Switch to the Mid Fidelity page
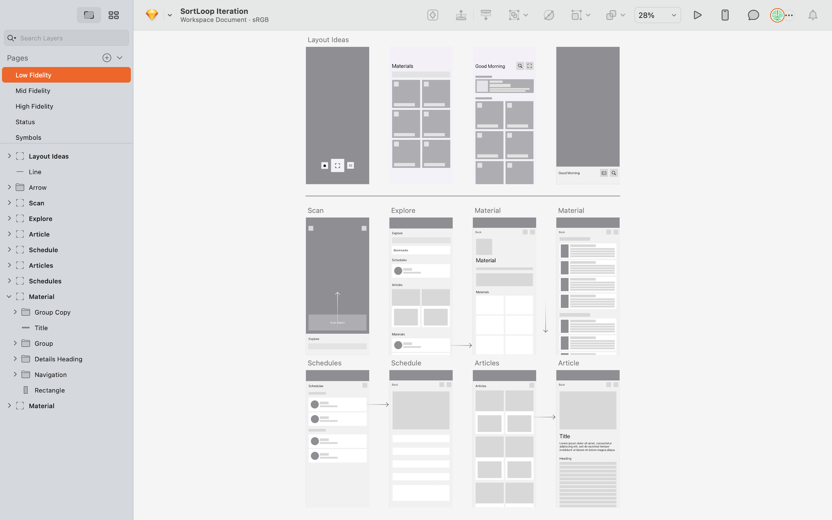This screenshot has width=832, height=520. point(33,91)
